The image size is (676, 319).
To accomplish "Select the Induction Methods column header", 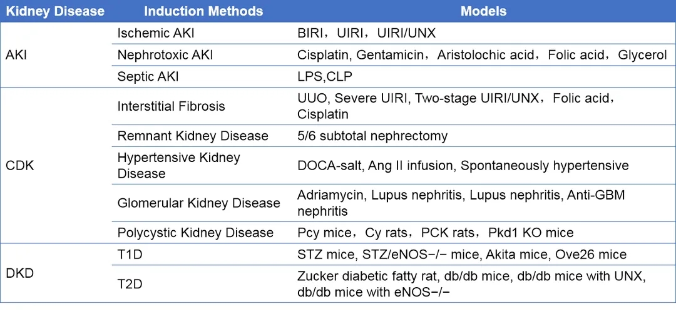I will (203, 11).
